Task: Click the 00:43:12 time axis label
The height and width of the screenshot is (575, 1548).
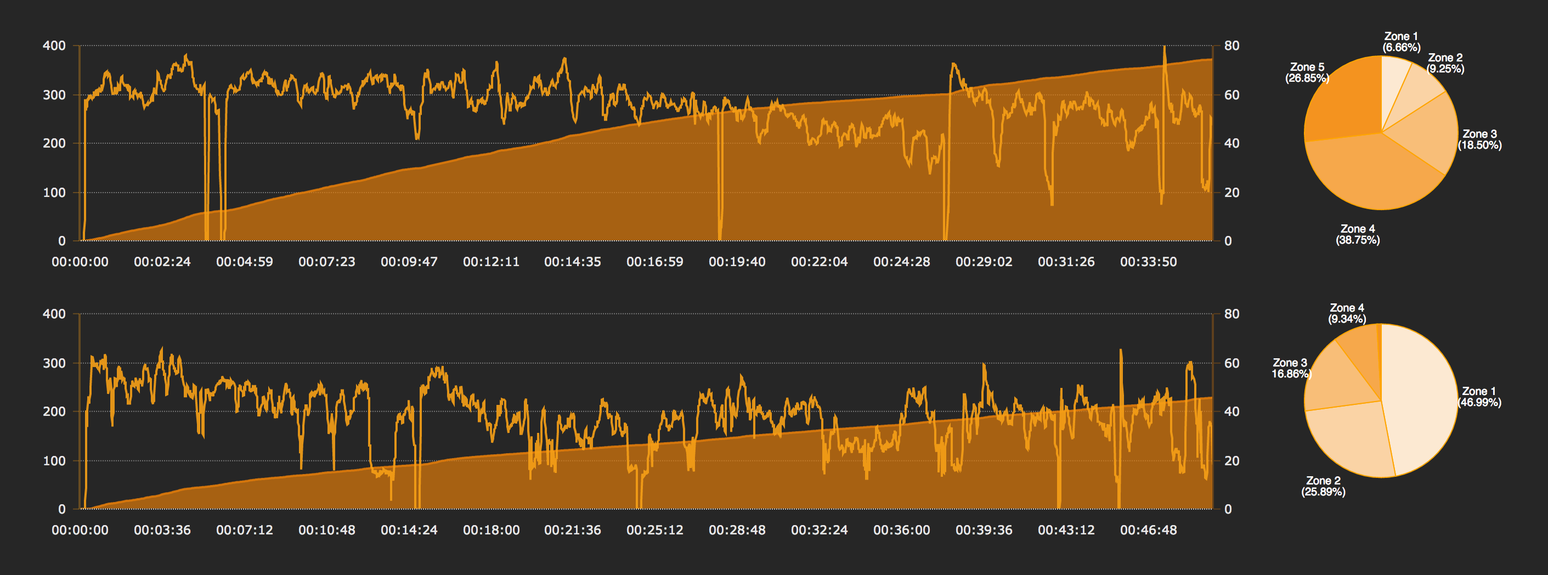Action: tap(1067, 531)
